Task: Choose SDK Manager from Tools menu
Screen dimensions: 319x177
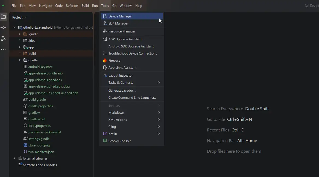Action: (x=132, y=23)
